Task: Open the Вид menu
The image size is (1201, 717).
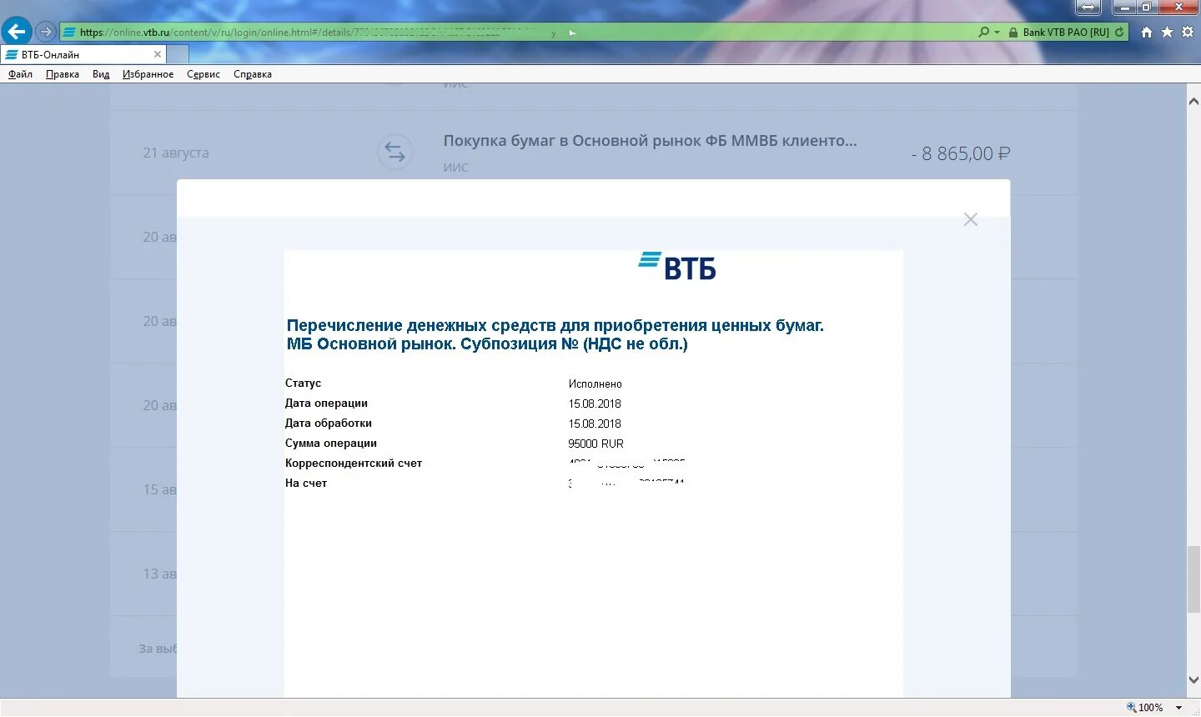Action: pos(101,74)
